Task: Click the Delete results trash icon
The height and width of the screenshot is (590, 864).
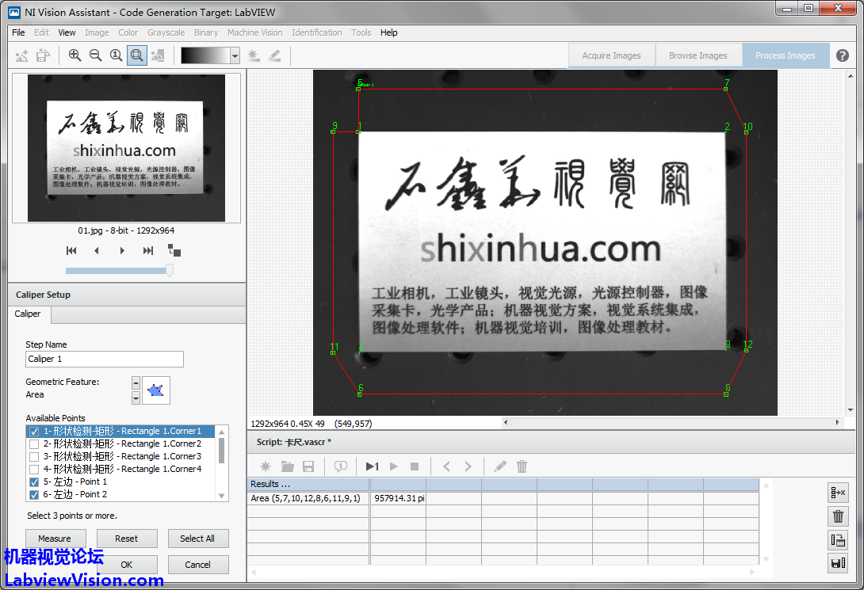Action: click(x=837, y=516)
